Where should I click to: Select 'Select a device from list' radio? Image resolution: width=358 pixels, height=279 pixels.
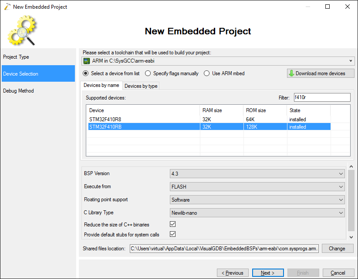(x=111, y=73)
